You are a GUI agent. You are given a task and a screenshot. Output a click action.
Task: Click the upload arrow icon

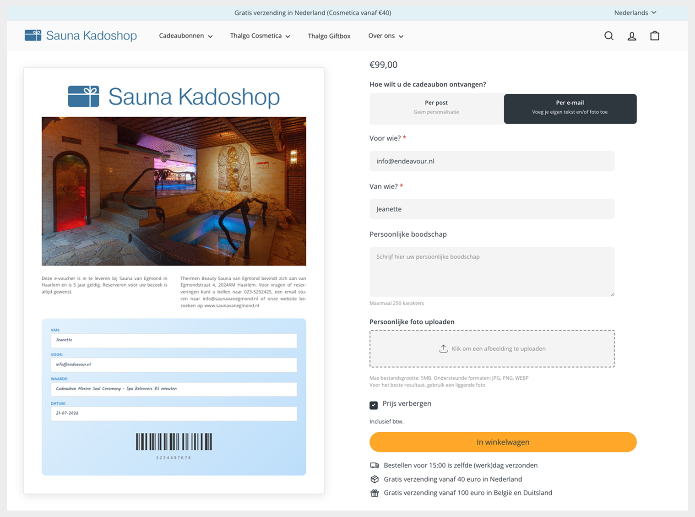click(443, 348)
